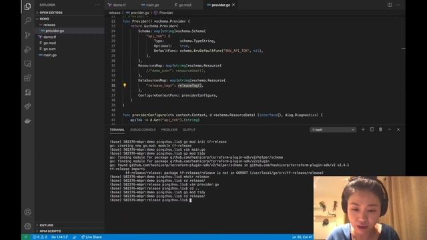Open the Accounts menu icon
427x240 pixels.
tap(27, 212)
